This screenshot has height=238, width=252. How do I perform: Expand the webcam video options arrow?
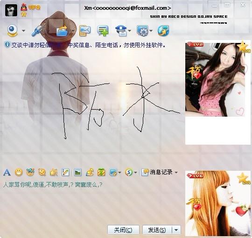pos(23,31)
